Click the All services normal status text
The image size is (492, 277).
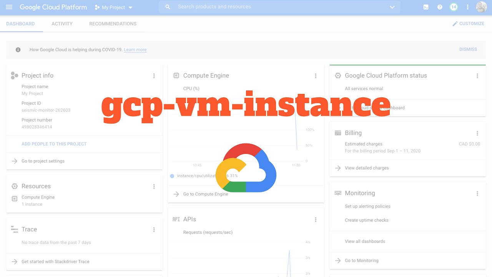pyautogui.click(x=364, y=88)
